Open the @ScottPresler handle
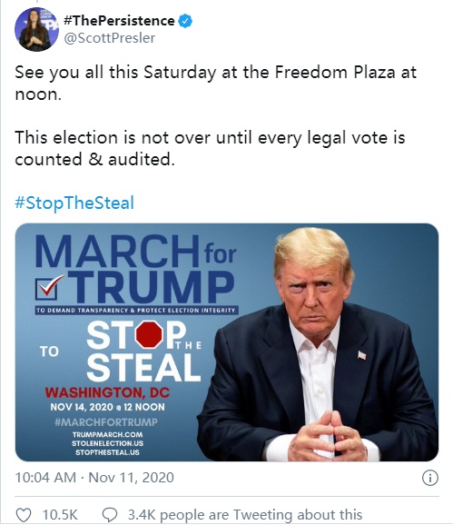 [x=110, y=38]
